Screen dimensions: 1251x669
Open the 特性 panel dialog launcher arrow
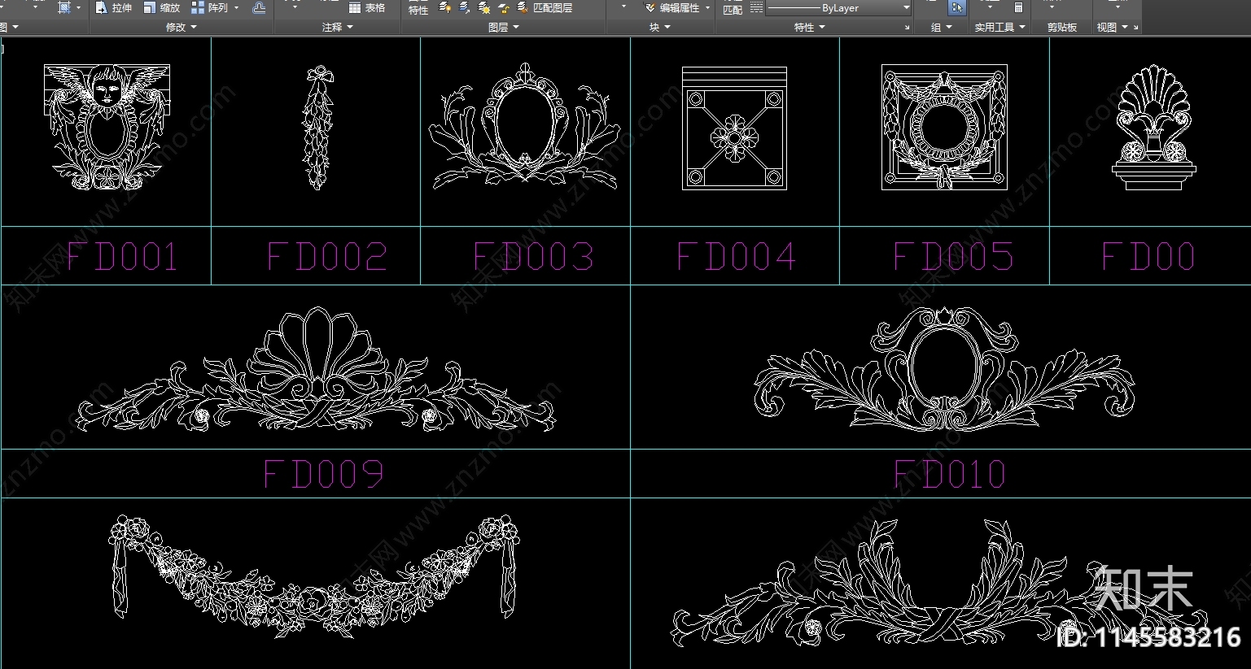pos(907,28)
